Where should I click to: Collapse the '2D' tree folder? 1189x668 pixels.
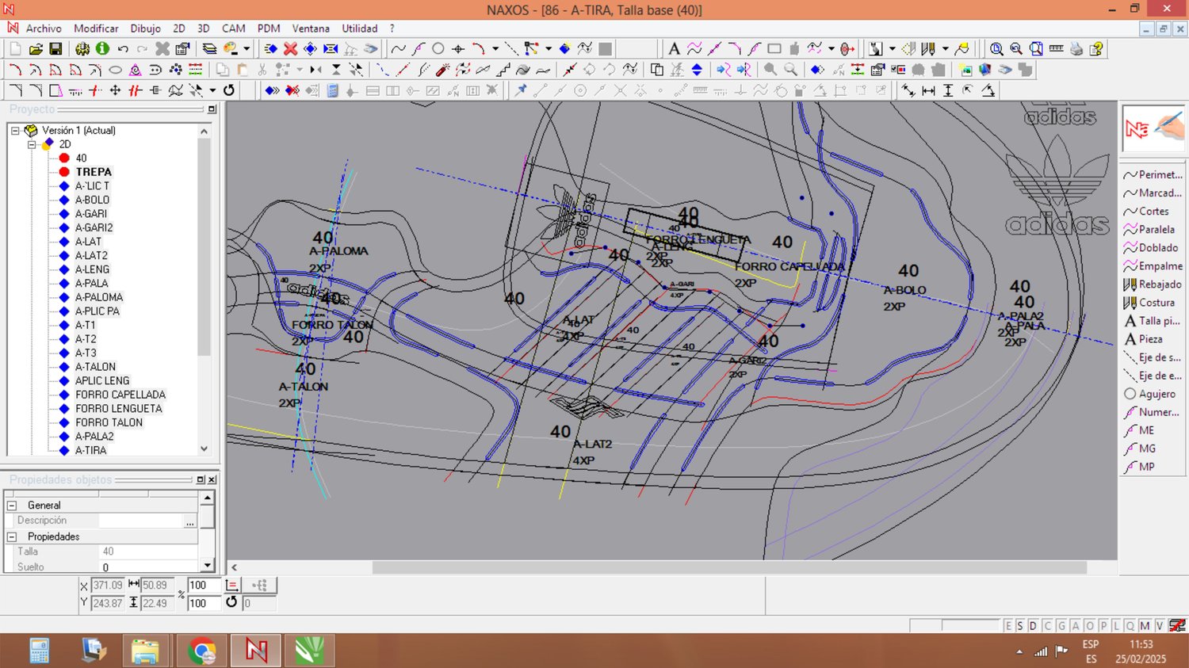click(32, 144)
